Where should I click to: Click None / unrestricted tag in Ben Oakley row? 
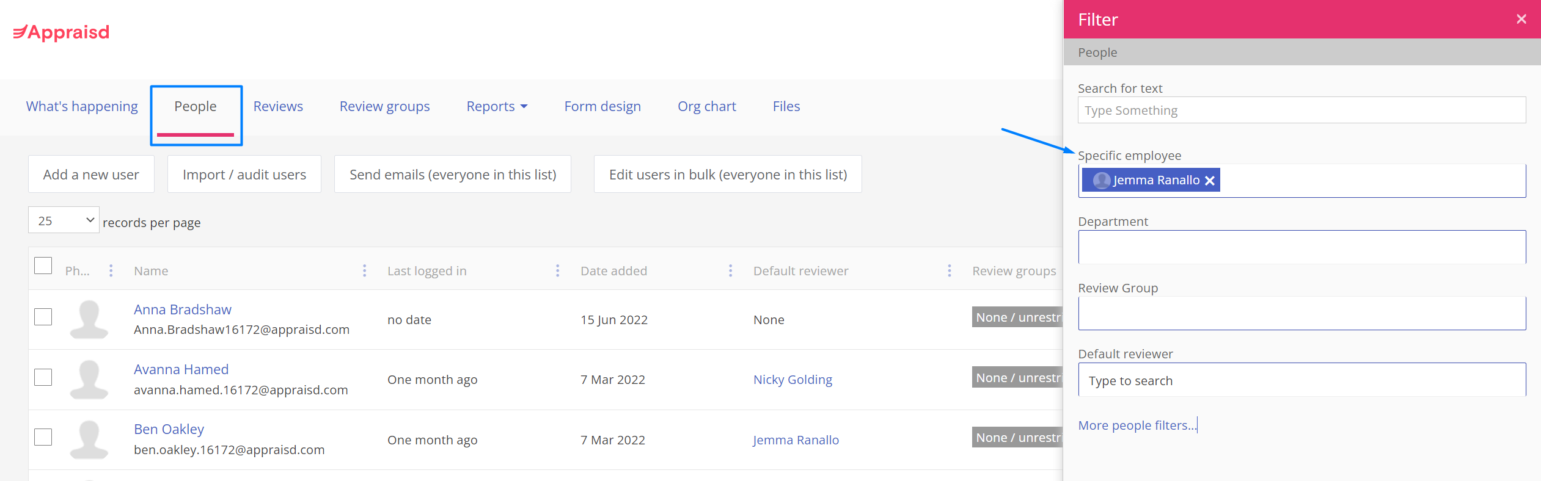point(1017,437)
